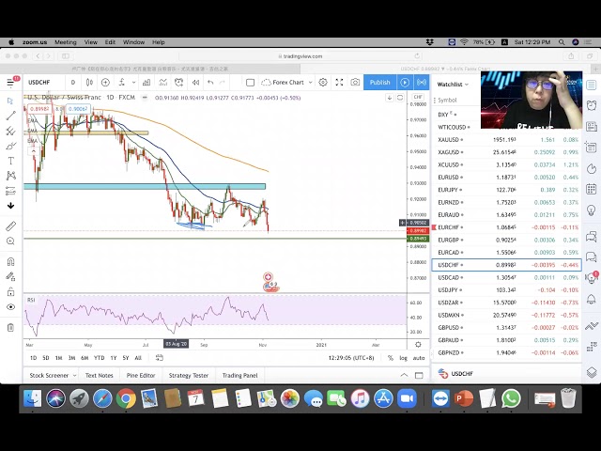
Task: Toggle log scale on the chart
Action: pos(403,358)
